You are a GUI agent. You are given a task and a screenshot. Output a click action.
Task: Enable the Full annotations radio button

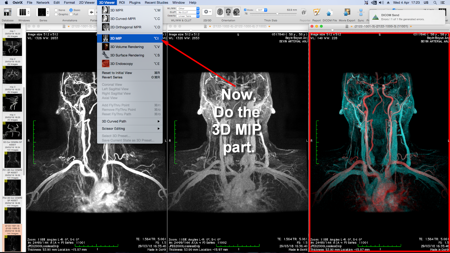[x=71, y=14]
